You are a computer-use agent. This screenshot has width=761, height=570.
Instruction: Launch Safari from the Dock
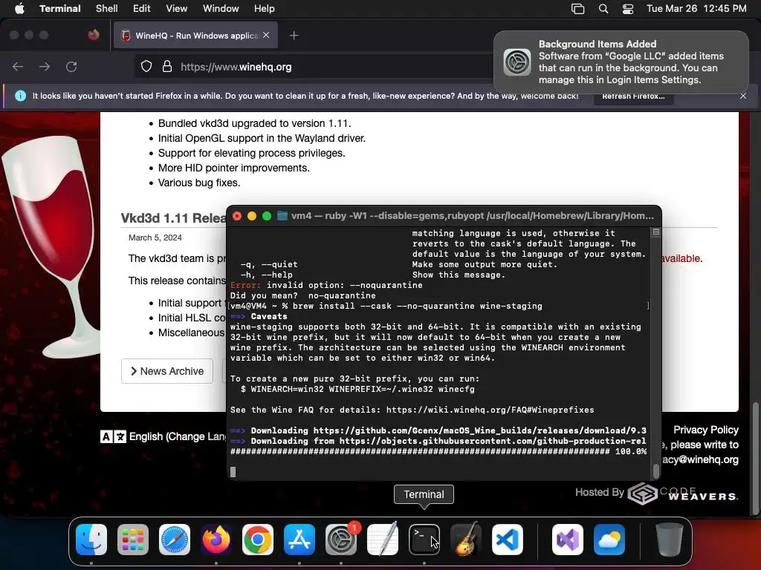[x=175, y=540]
